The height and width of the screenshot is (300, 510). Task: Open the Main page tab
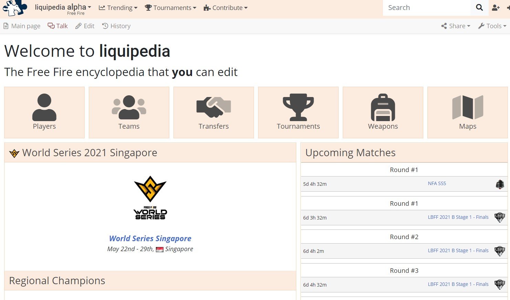point(22,26)
